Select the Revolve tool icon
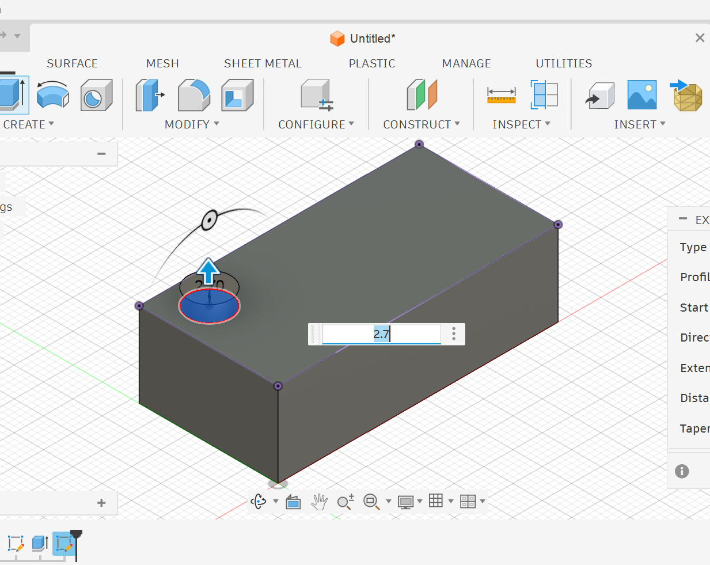Image resolution: width=710 pixels, height=565 pixels. (53, 95)
